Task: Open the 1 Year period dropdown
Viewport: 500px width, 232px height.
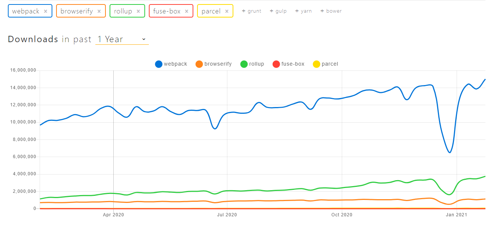Action: 122,39
